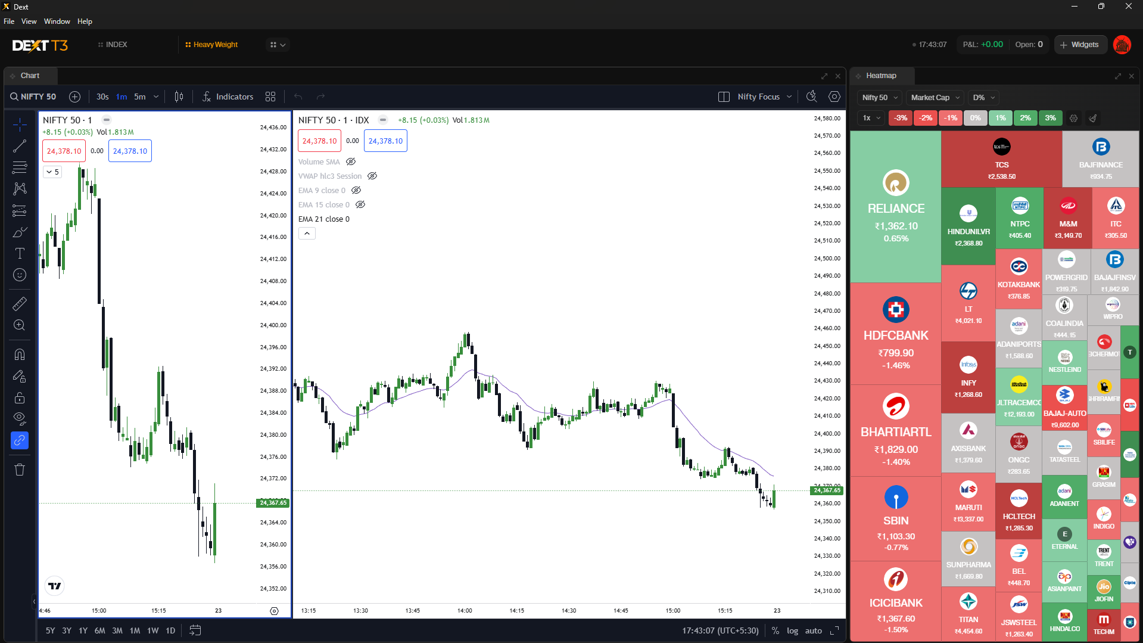
Task: Switch to the Heavy Weight workspace tab
Action: pos(211,45)
